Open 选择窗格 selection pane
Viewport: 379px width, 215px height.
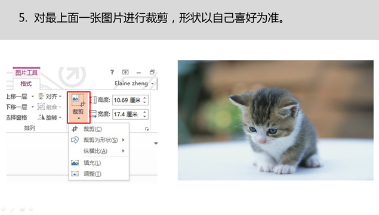(17, 117)
